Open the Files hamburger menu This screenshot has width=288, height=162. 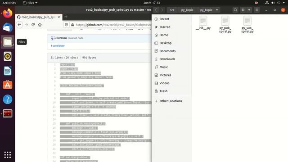tap(257, 10)
